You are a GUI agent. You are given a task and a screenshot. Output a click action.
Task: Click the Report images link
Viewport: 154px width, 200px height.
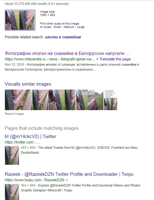(14, 113)
